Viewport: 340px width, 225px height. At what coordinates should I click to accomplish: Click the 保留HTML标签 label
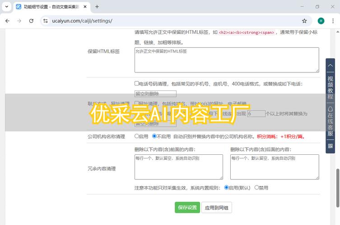point(104,51)
